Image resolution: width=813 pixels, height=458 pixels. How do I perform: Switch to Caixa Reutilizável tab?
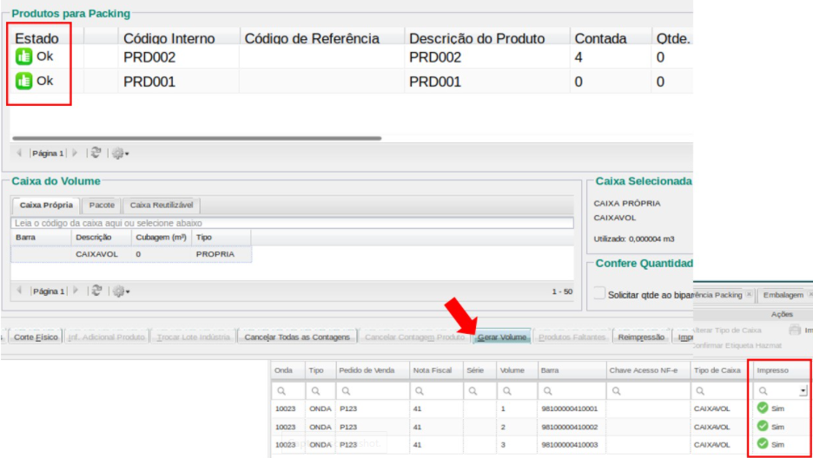point(162,205)
